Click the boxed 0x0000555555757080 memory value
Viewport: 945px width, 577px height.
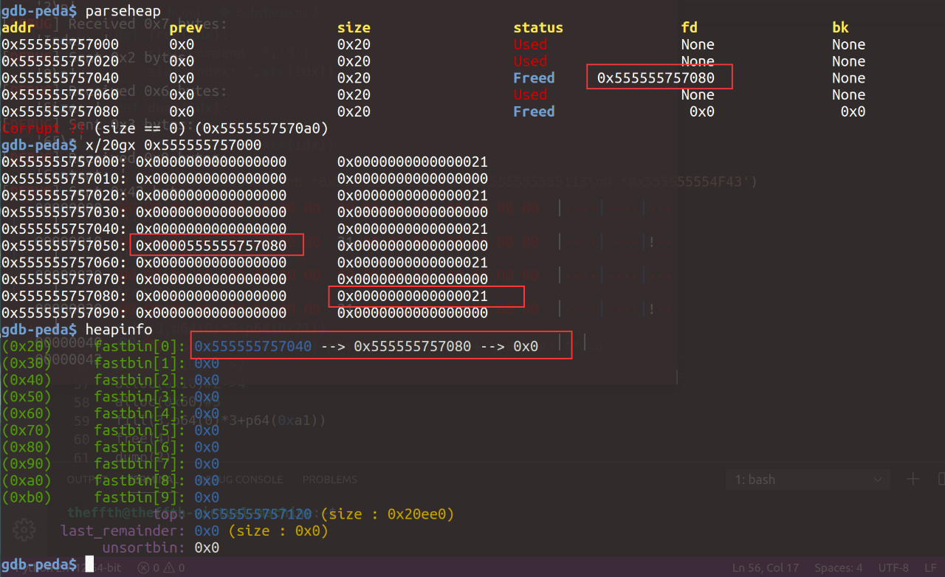[216, 245]
